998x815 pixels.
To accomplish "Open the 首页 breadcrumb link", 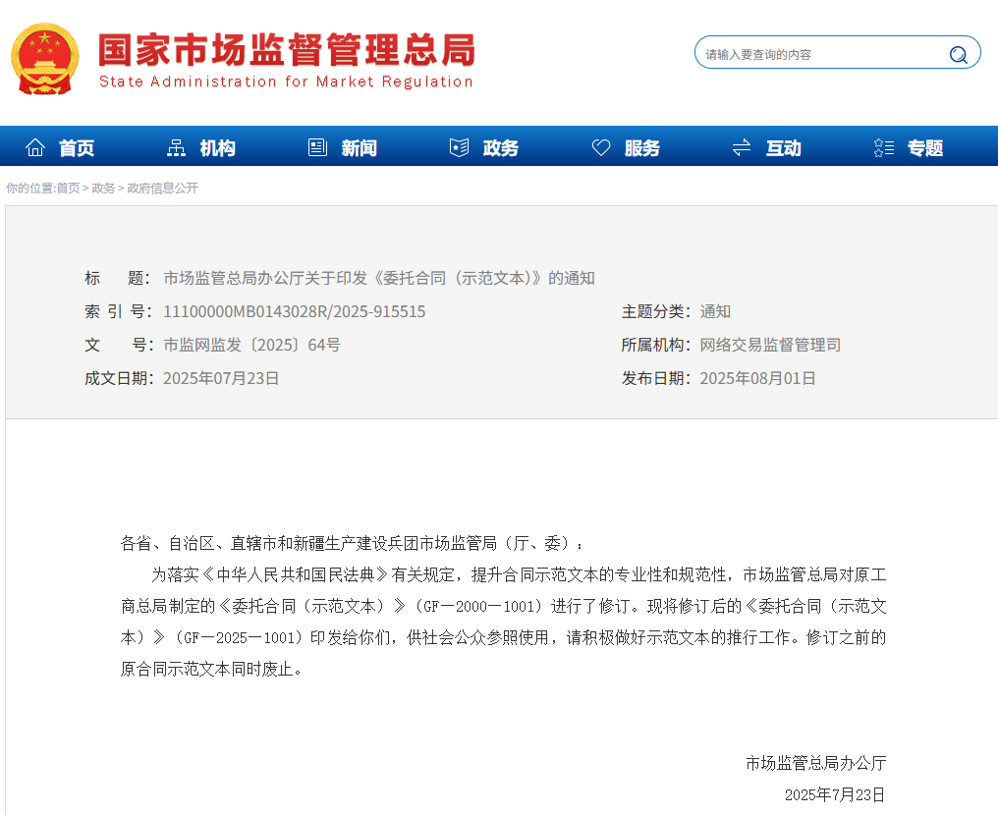I will [69, 188].
